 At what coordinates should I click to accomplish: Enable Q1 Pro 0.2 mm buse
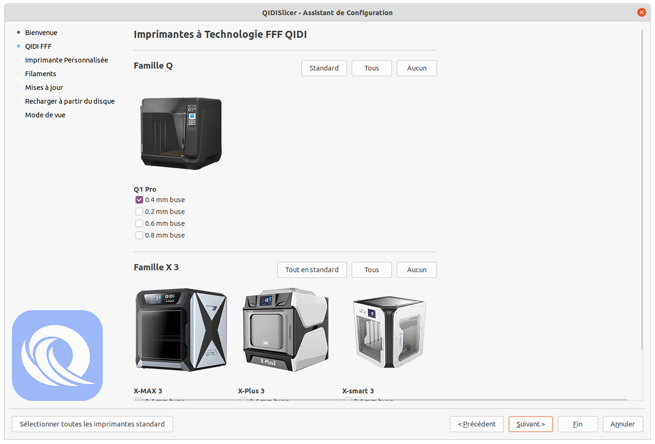point(139,212)
